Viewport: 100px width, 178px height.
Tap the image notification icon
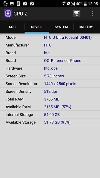tap(12, 4)
